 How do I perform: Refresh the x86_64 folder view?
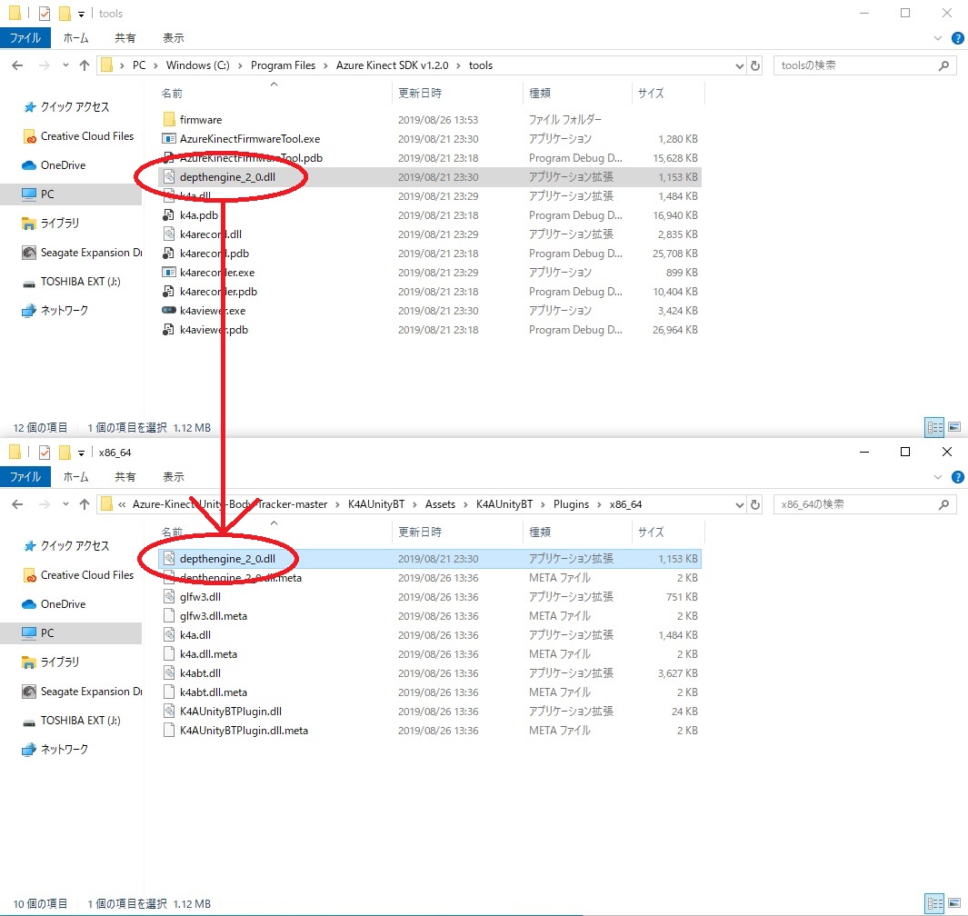755,504
